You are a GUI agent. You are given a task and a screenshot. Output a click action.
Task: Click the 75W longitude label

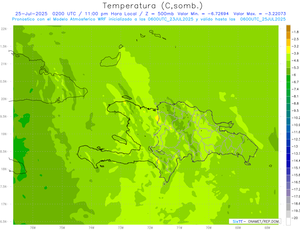[62, 228]
